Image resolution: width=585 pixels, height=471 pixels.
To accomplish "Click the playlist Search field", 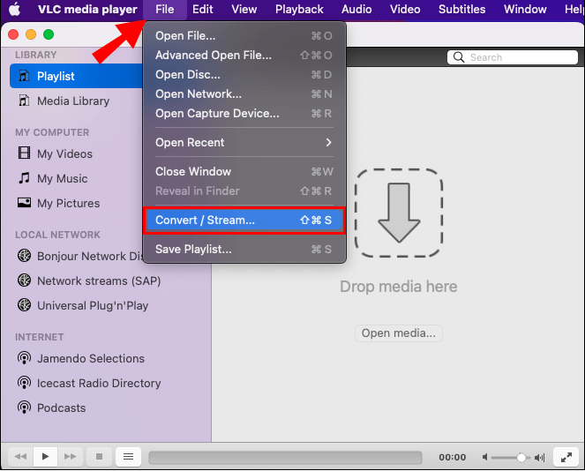I will (513, 57).
